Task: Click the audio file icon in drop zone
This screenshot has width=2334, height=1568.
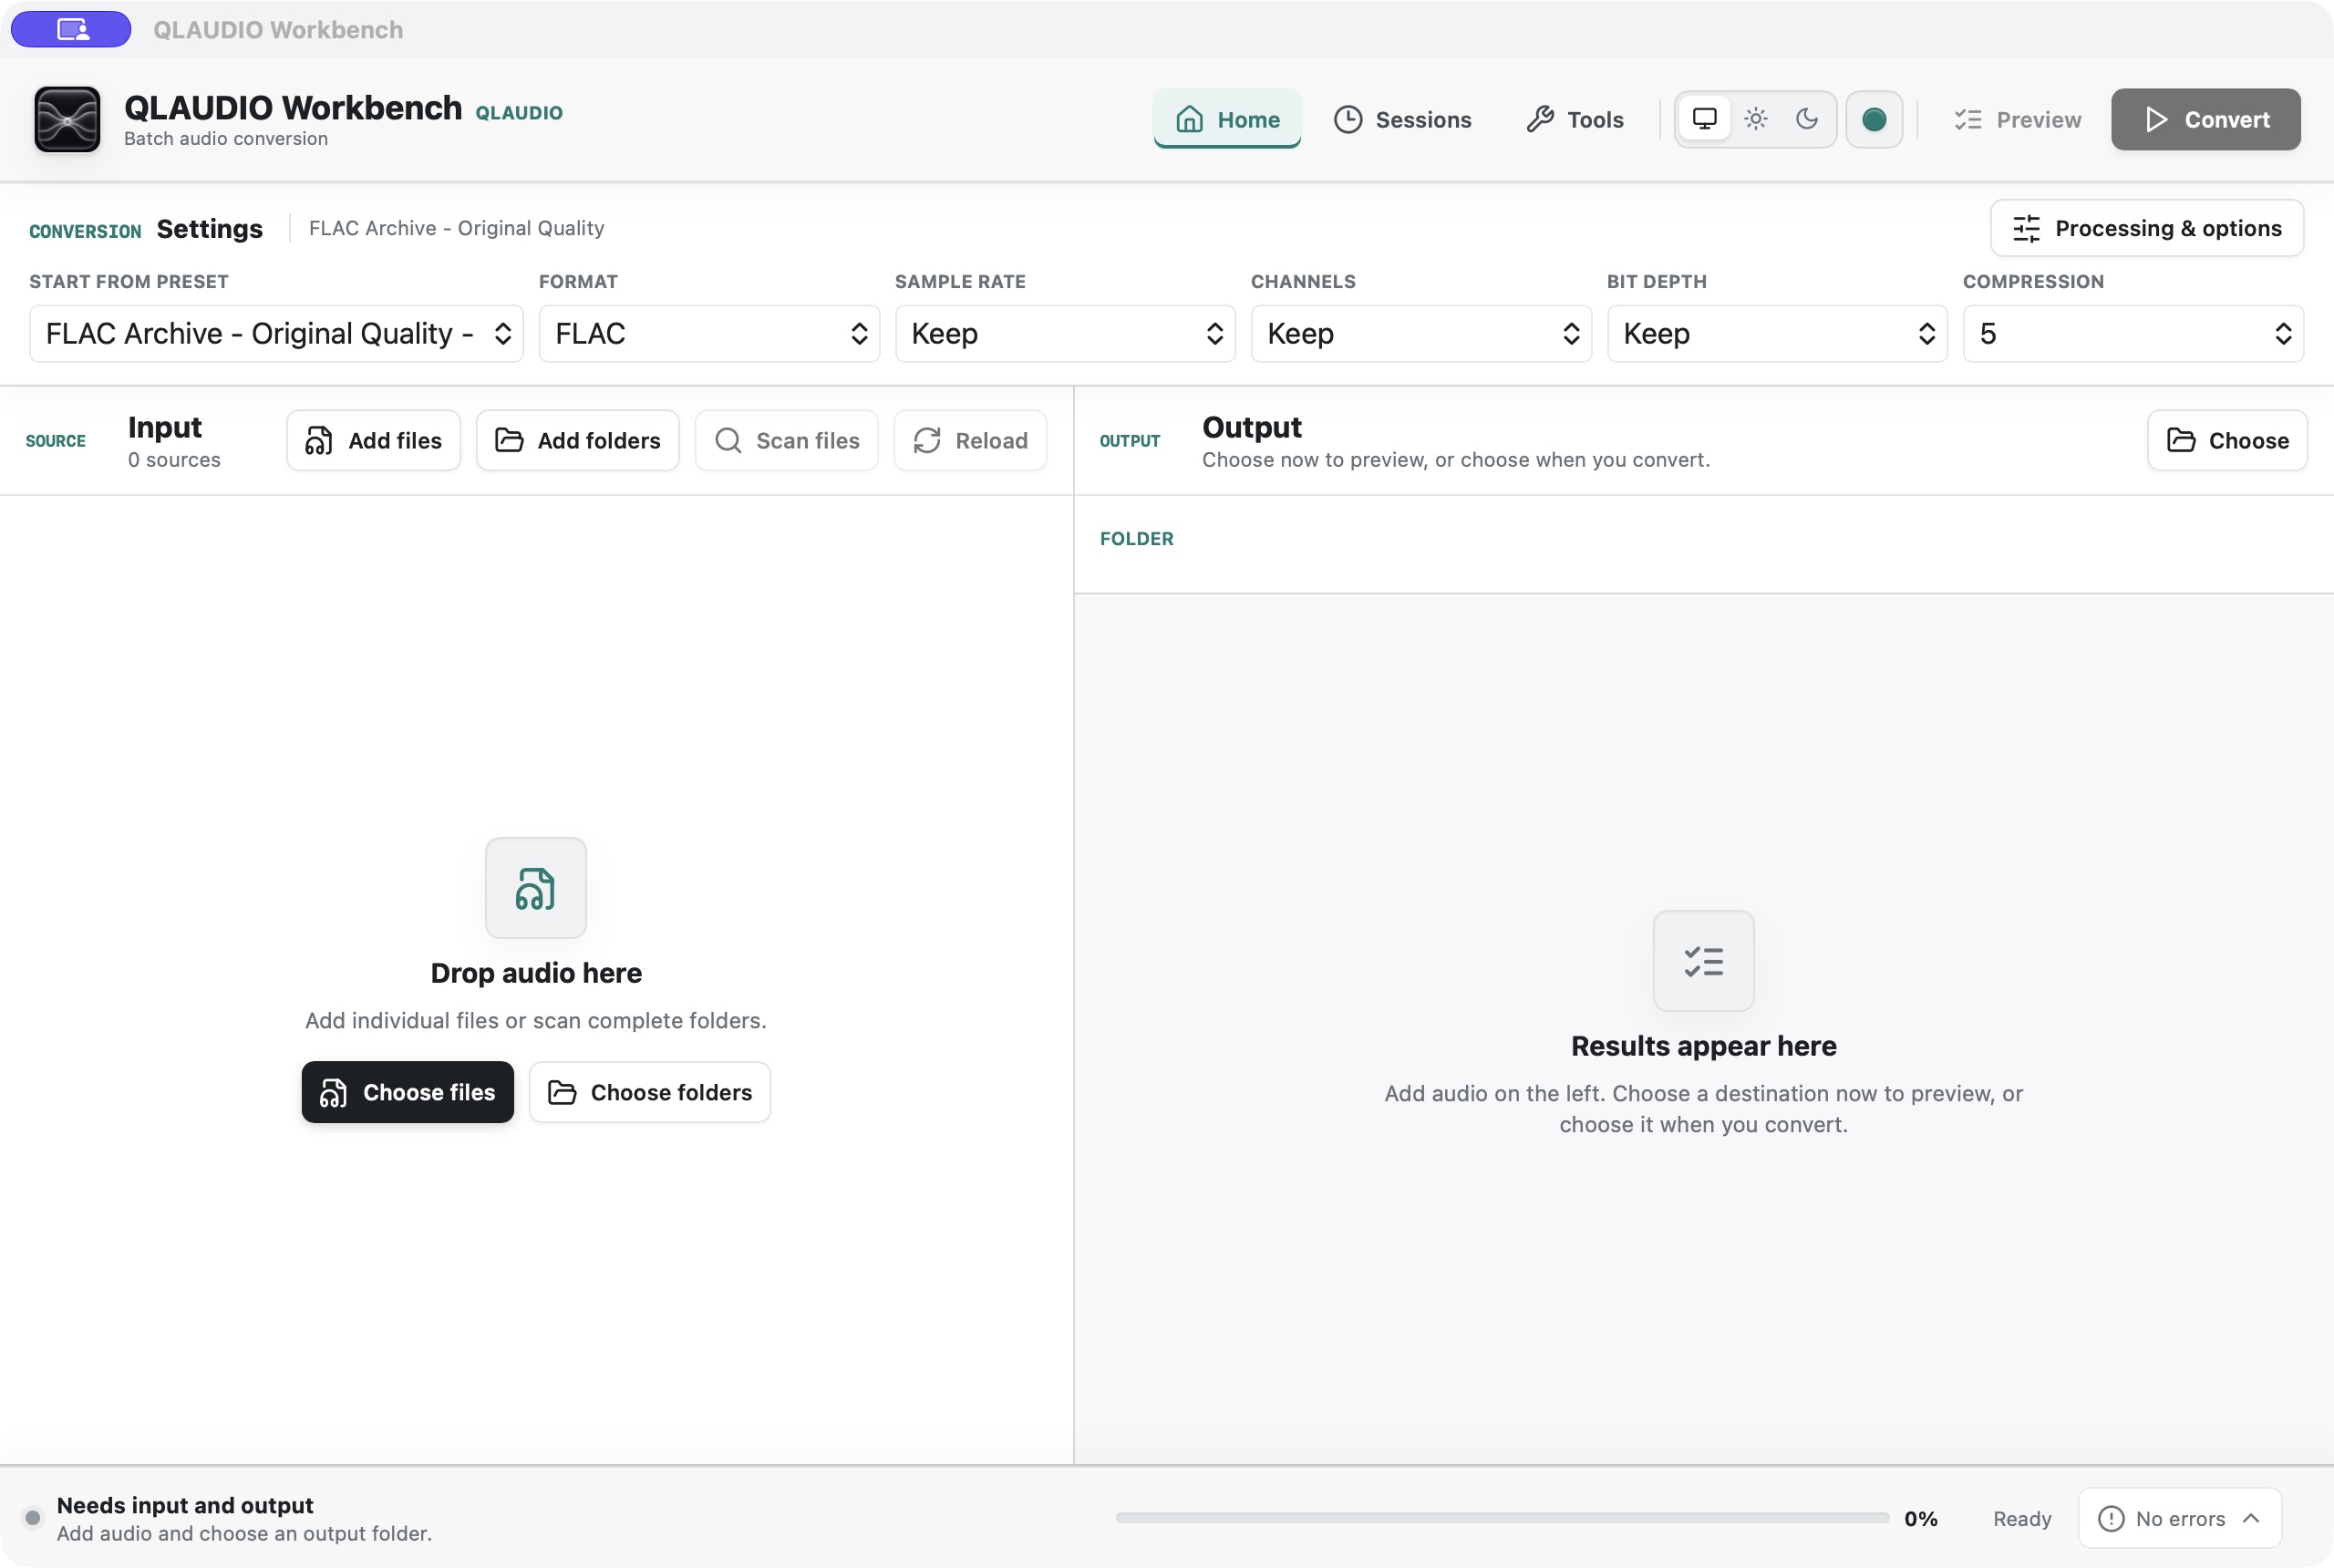Action: (535, 888)
